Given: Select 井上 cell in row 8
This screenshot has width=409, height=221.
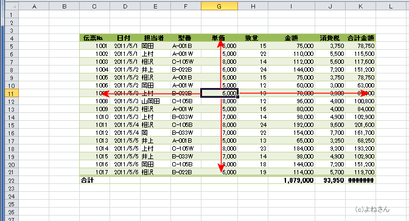Looking at the screenshot, I should click(155, 70).
